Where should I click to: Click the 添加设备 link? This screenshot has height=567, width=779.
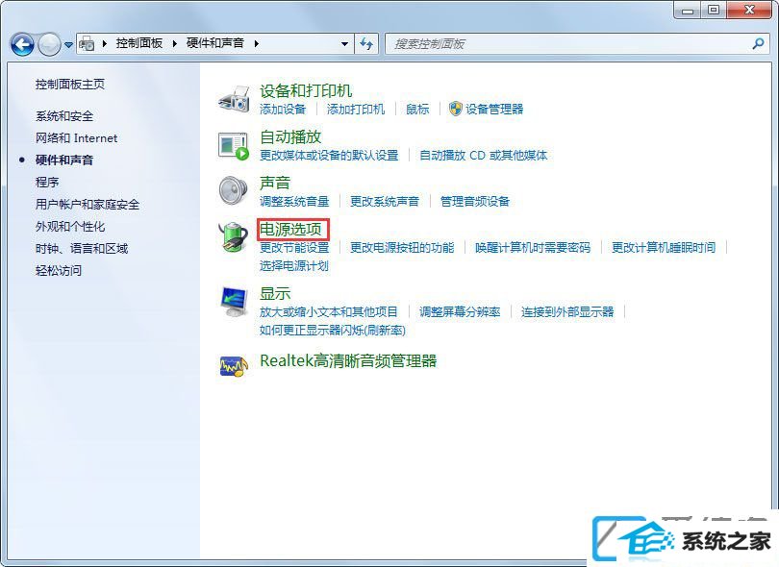point(283,110)
